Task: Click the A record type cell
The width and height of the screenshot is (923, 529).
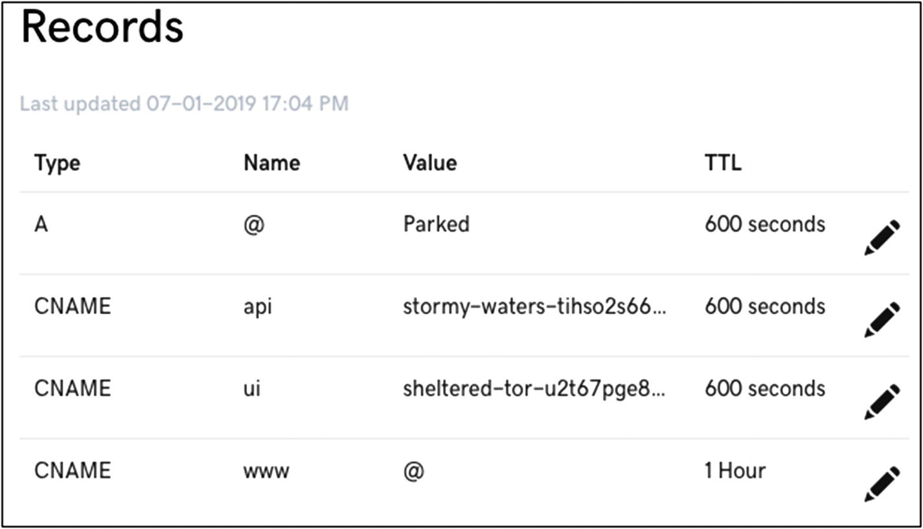Action: coord(41,225)
